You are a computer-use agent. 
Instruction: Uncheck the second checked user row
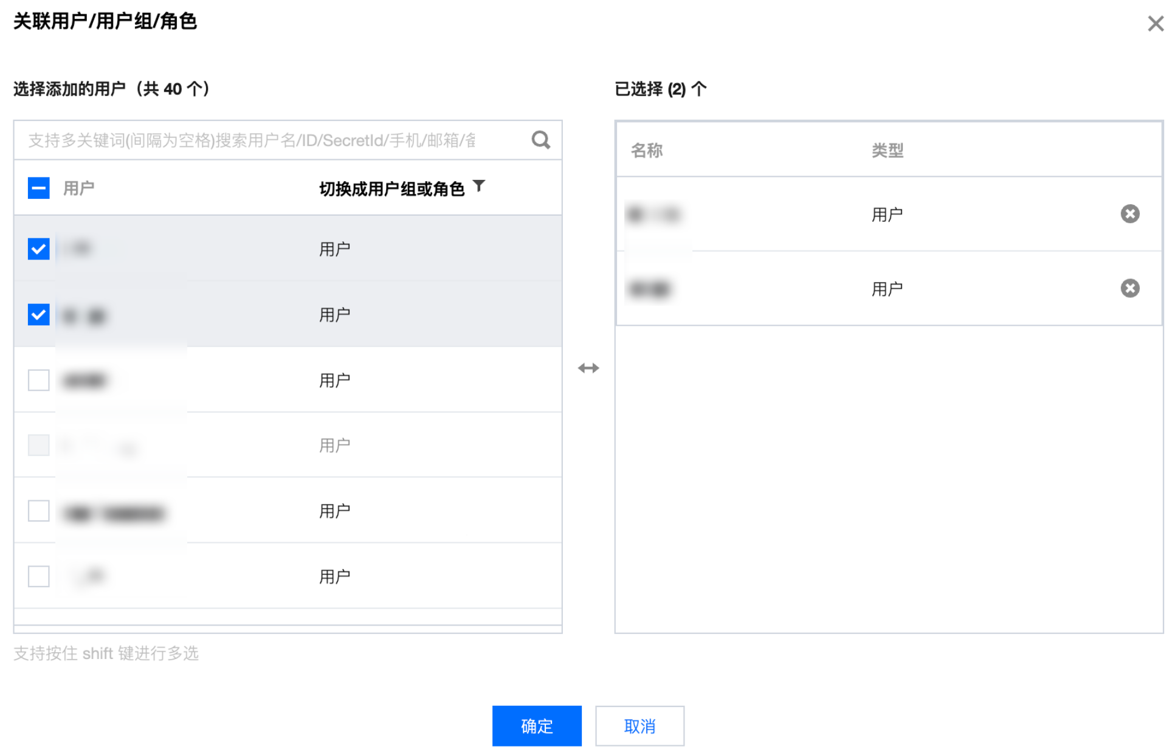click(39, 314)
